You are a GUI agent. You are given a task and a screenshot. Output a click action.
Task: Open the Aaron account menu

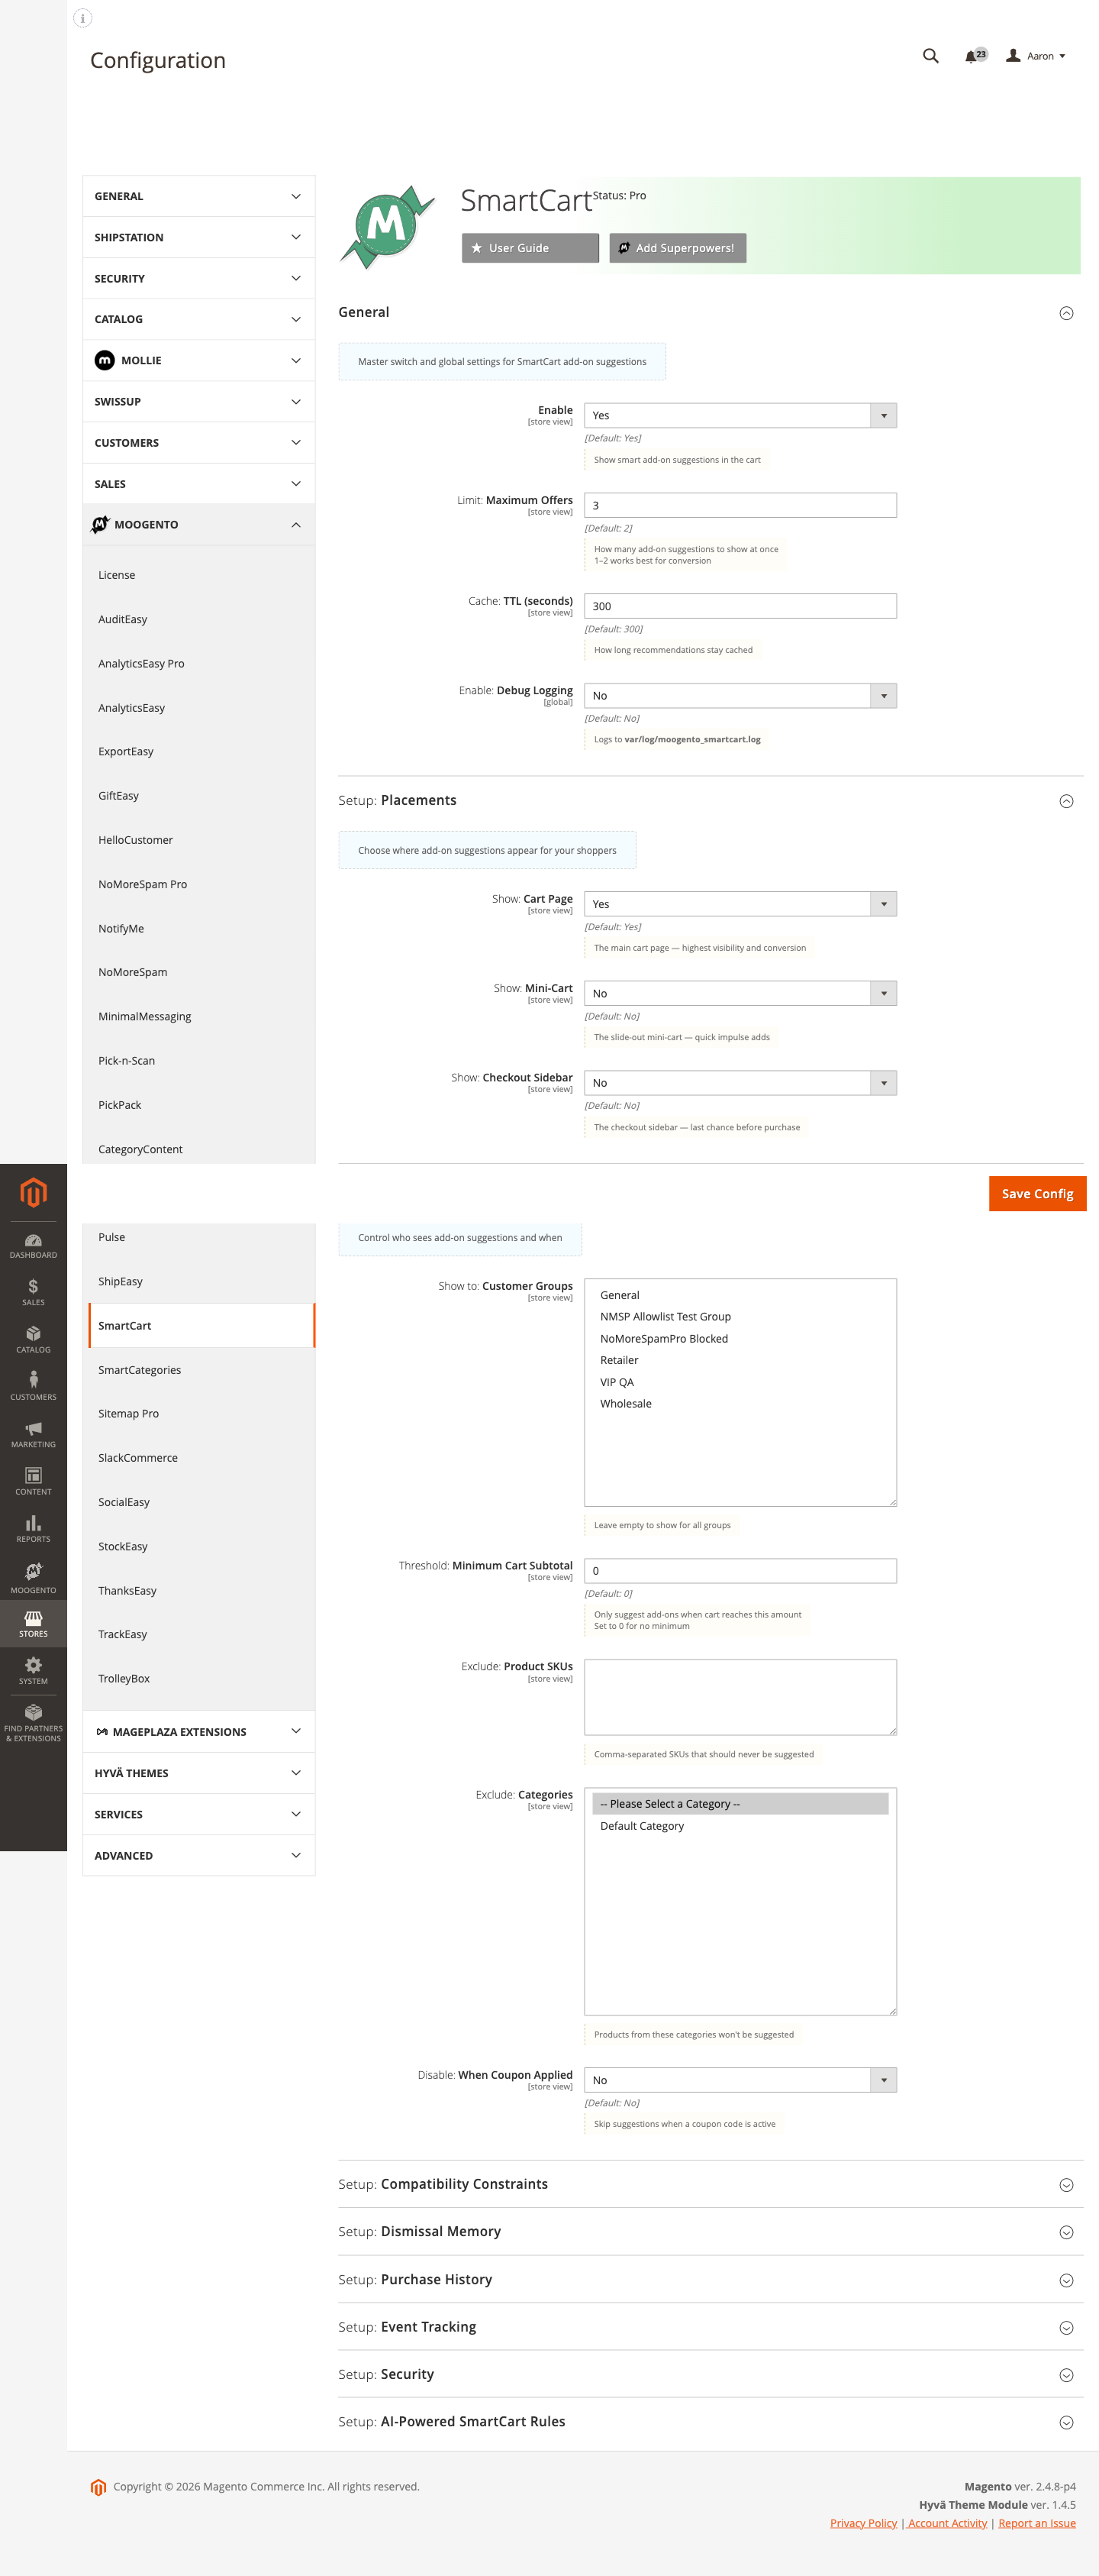1035,56
